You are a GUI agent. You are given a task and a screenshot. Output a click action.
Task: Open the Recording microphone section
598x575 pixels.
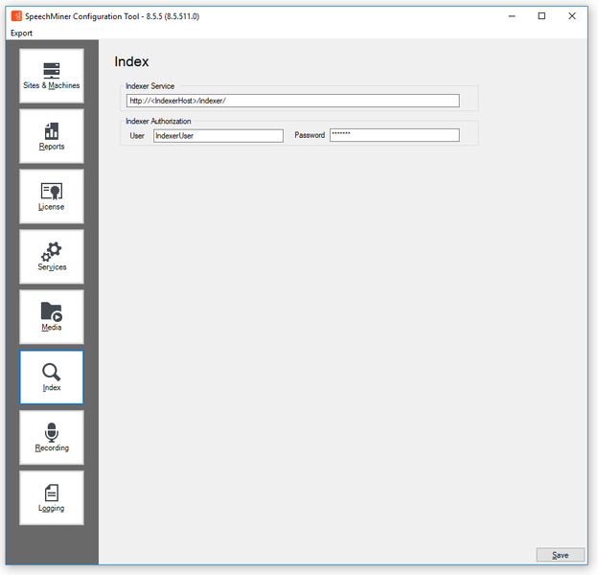click(x=52, y=438)
